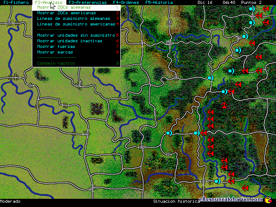The height and width of the screenshot is (207, 276).
Task: Select Mostrar unidades sin suministro
Action: [76, 35]
